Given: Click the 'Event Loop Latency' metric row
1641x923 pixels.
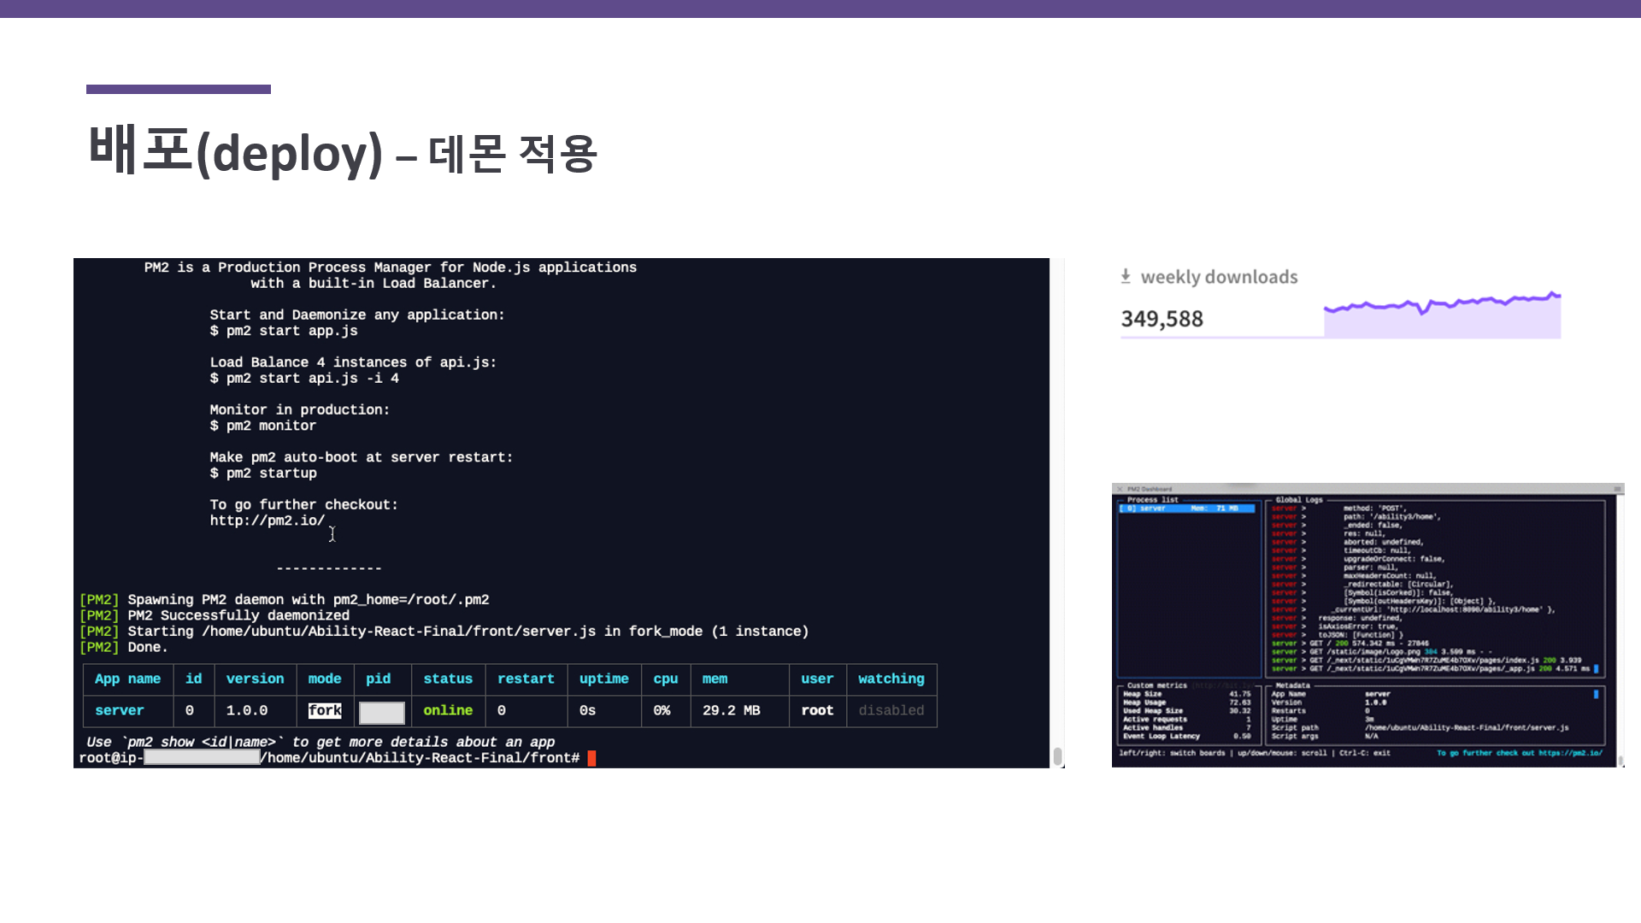Looking at the screenshot, I should pyautogui.click(x=1186, y=736).
